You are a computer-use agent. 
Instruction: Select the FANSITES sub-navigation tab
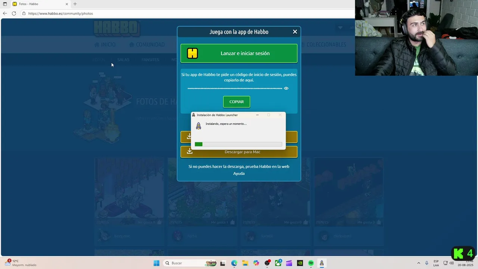[x=150, y=60]
